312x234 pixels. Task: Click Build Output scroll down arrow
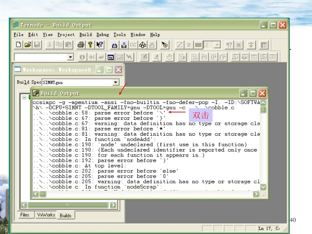[263, 187]
